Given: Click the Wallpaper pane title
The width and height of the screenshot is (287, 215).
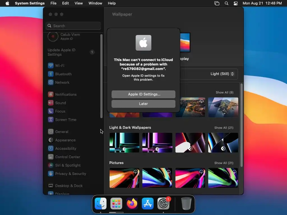Looking at the screenshot, I should (x=122, y=14).
